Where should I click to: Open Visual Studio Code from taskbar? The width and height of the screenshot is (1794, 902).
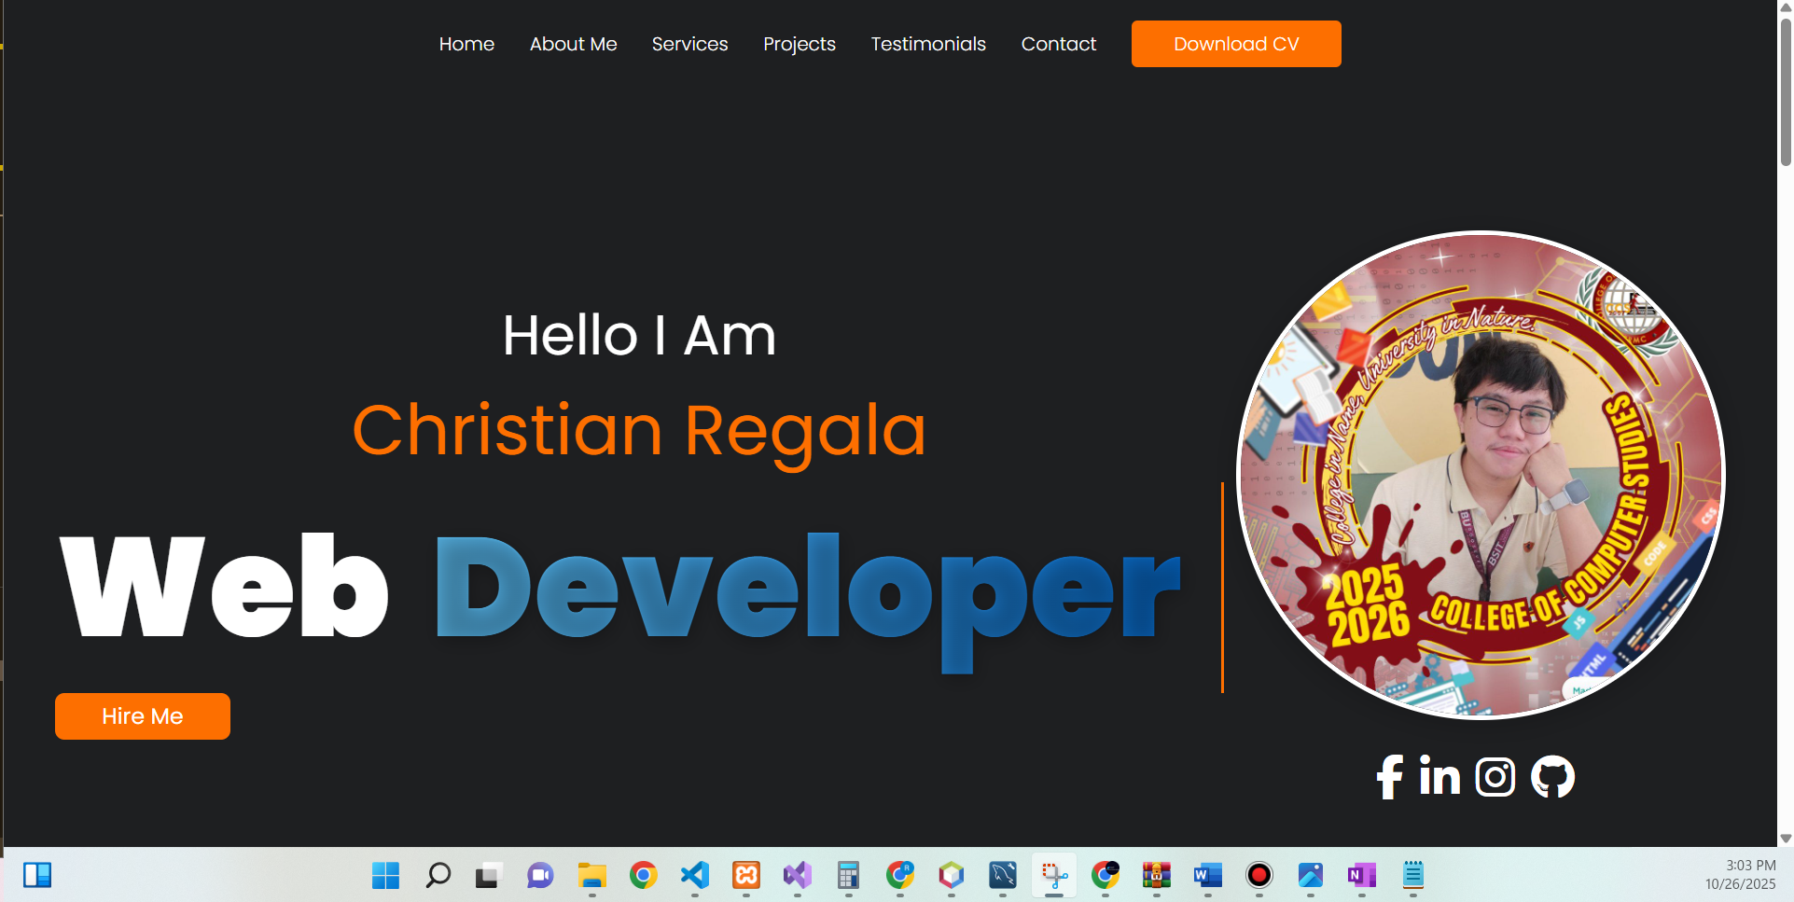click(x=694, y=875)
